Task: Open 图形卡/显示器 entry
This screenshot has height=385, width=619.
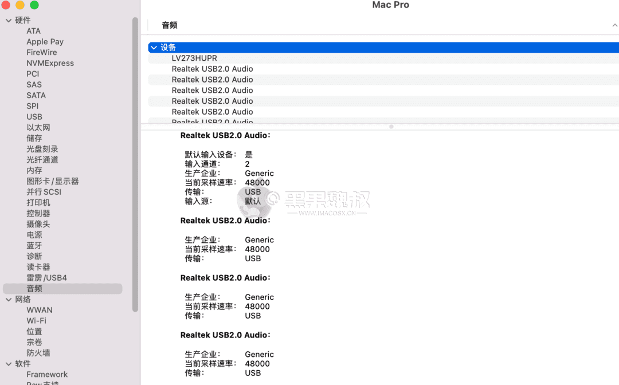Action: [x=53, y=181]
